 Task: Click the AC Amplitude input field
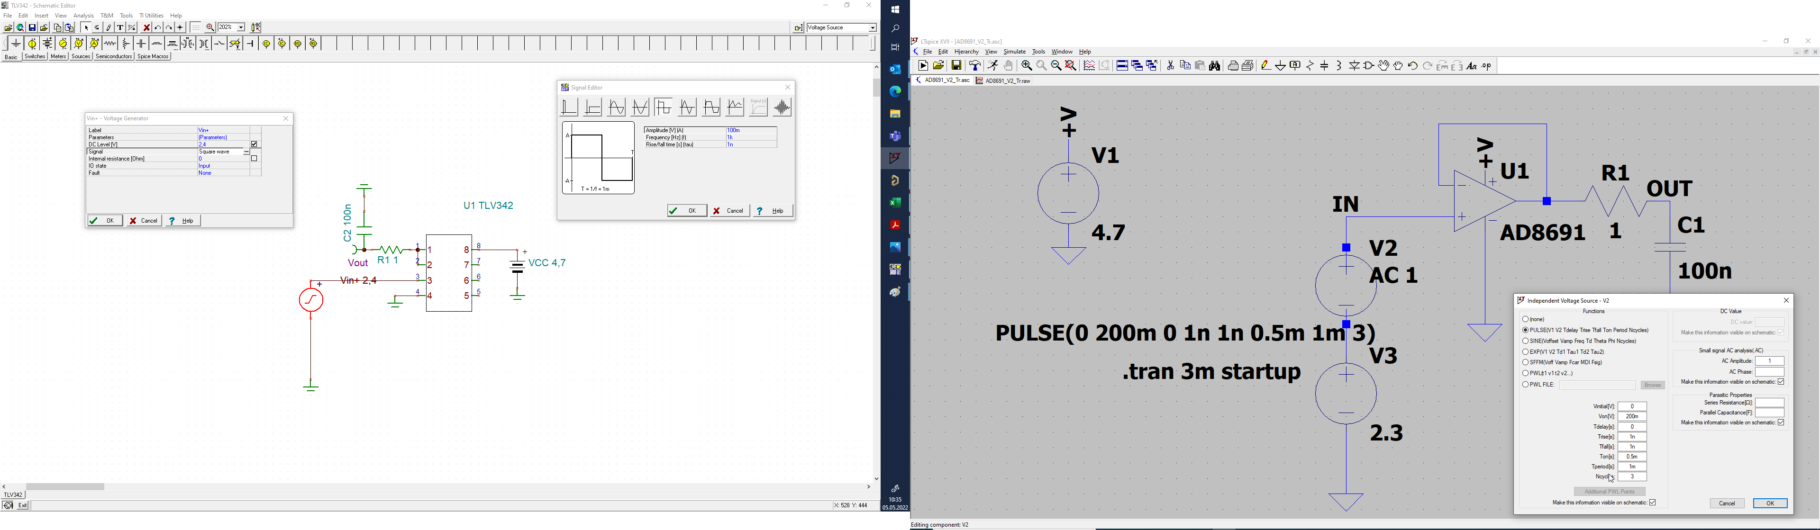[1770, 361]
